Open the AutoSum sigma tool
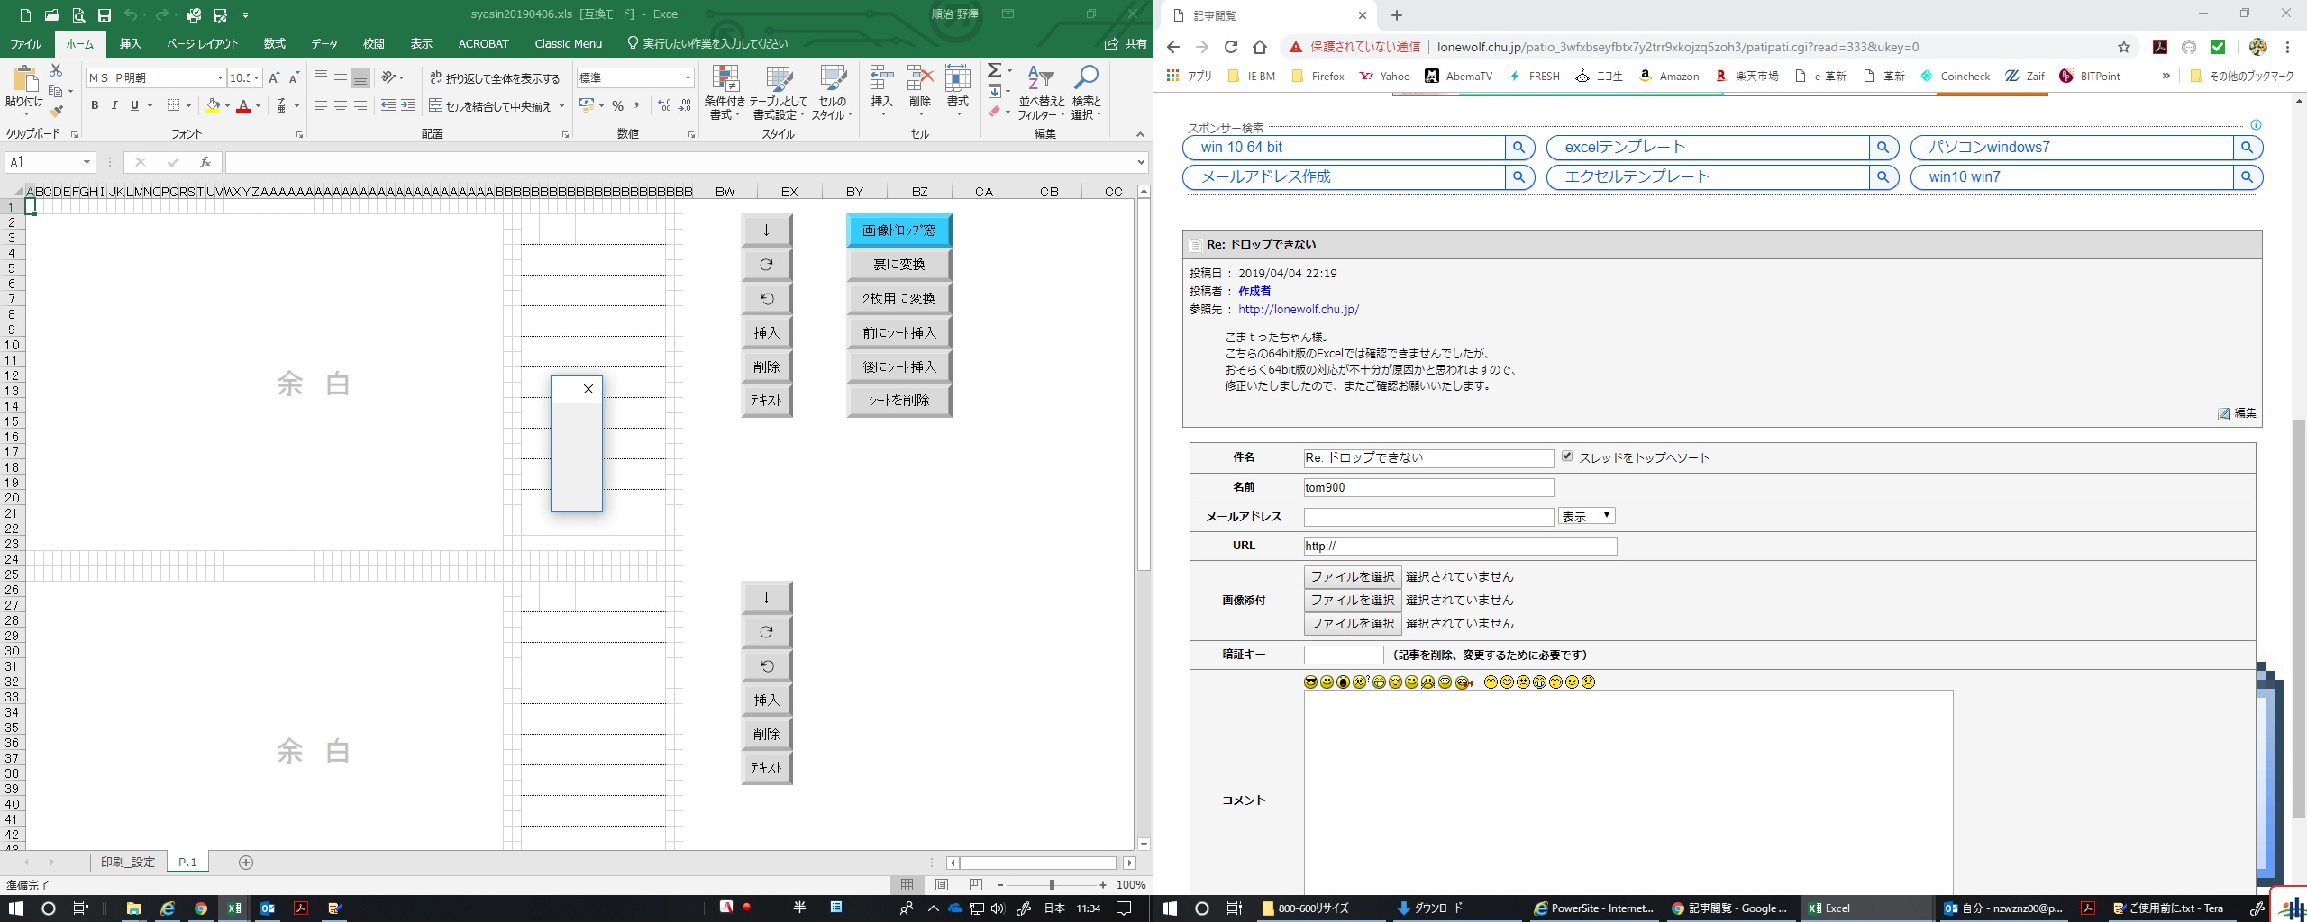2307x922 pixels. click(x=994, y=70)
